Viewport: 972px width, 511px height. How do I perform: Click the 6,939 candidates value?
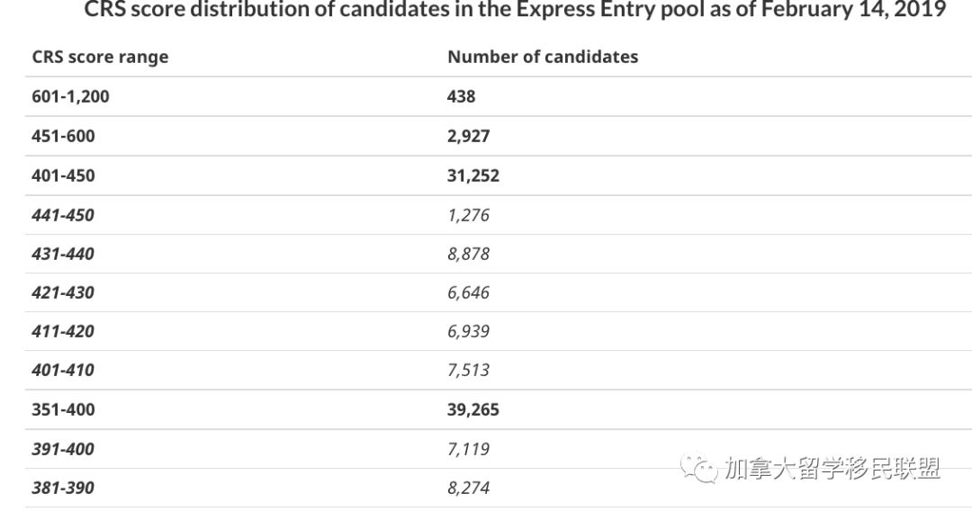tap(468, 331)
